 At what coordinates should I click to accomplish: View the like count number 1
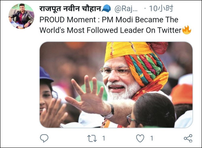point(151,138)
